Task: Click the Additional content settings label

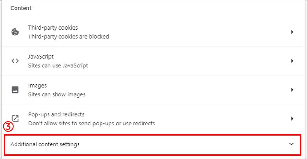Action: point(45,144)
